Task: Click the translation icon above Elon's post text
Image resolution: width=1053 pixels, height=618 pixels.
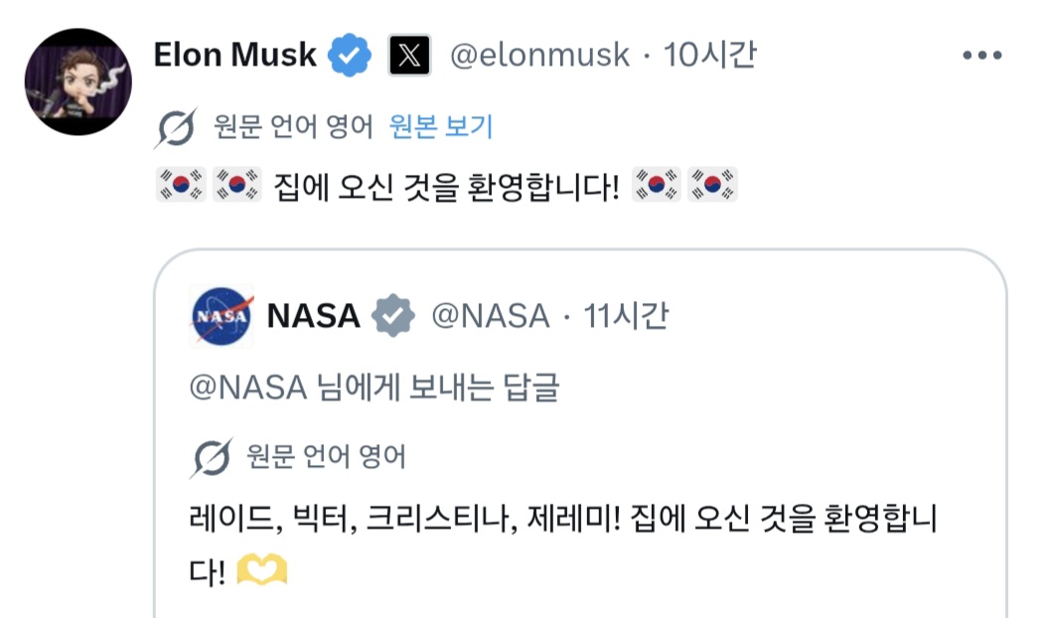Action: coord(176,128)
